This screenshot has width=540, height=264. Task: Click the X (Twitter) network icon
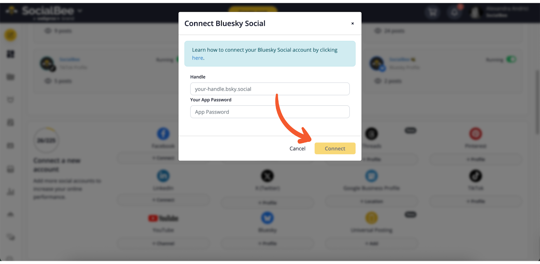(267, 176)
